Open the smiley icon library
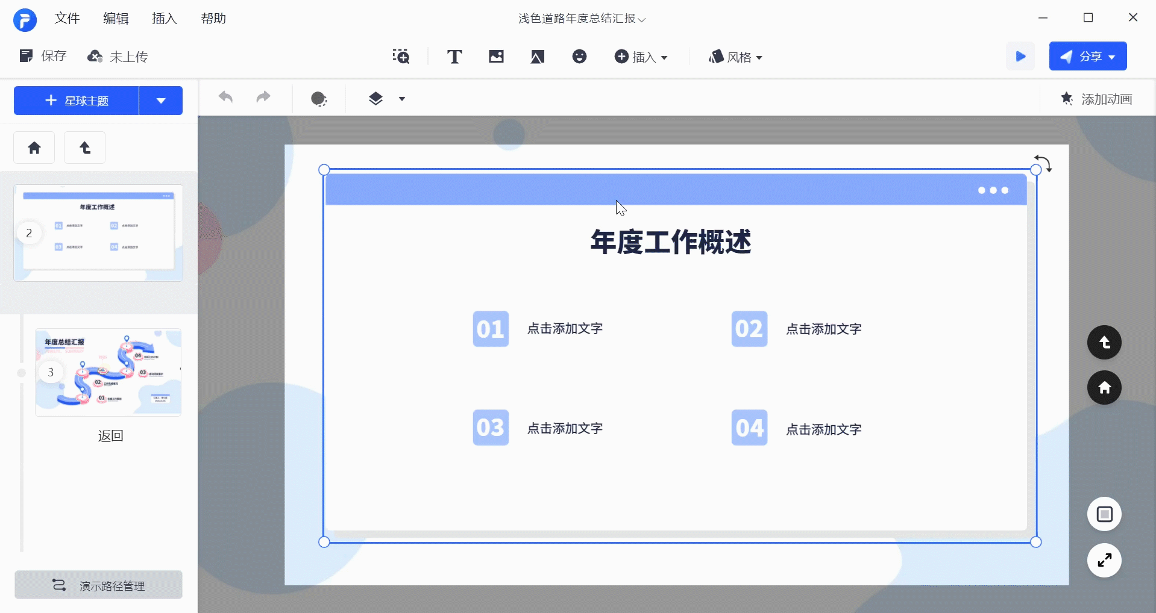Screen dimensions: 1156x613 (579, 57)
